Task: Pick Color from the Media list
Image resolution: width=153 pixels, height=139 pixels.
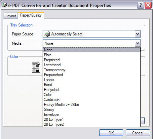Action: pyautogui.click(x=92, y=95)
